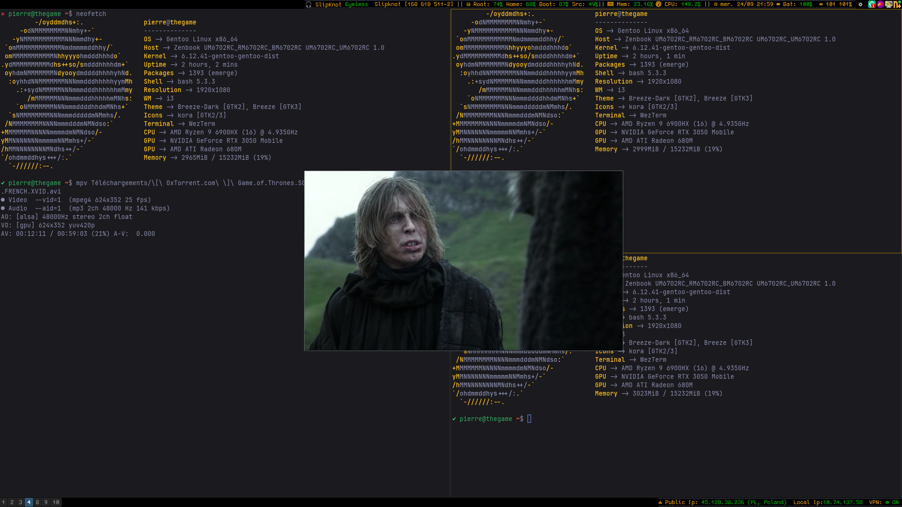The height and width of the screenshot is (507, 902).
Task: Click the clock icon next to the date
Action: (x=716, y=4)
